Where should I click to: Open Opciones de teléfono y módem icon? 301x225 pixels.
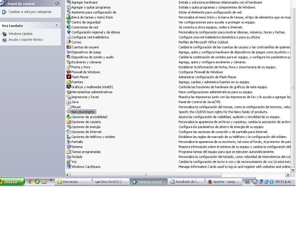point(69,137)
